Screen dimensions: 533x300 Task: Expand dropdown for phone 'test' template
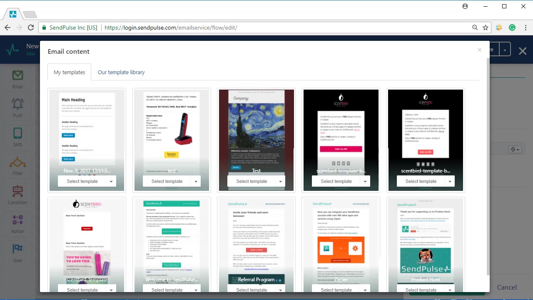[196, 181]
